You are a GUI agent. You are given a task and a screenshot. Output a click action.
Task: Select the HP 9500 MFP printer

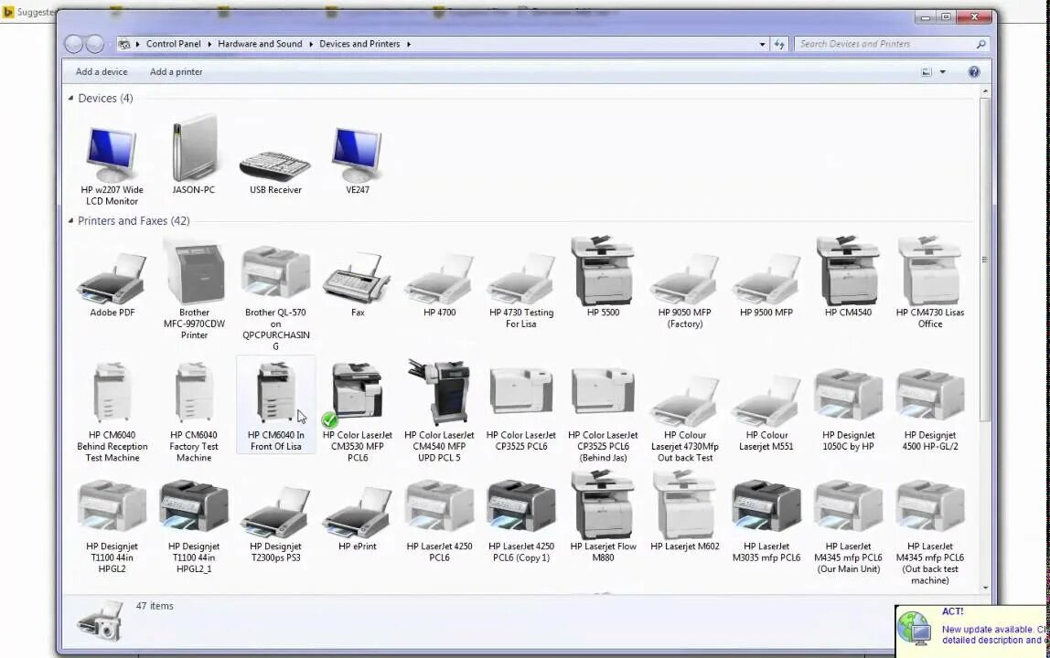pos(766,284)
